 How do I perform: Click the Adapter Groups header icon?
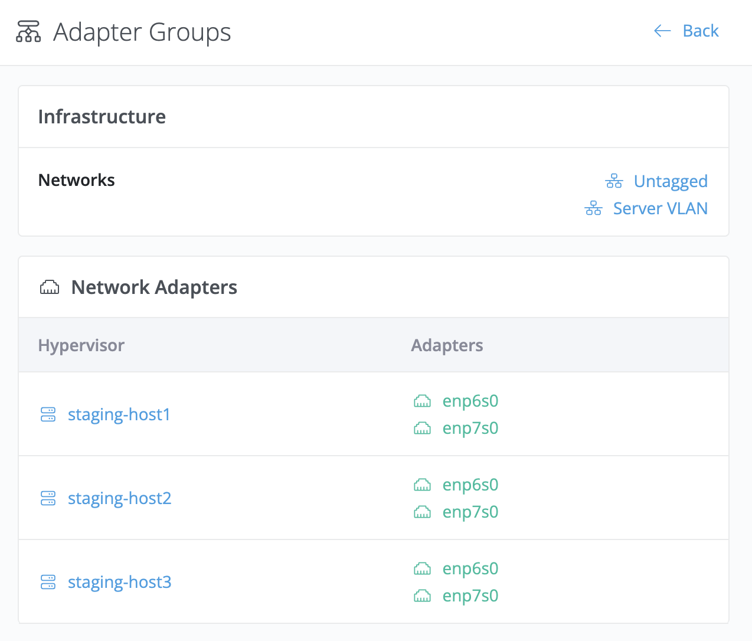[x=28, y=32]
